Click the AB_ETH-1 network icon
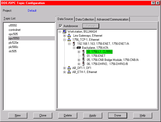The height and width of the screenshot is (122, 161). tap(69, 72)
